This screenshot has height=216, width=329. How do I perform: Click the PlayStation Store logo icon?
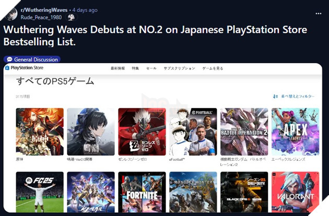[x=7, y=68]
